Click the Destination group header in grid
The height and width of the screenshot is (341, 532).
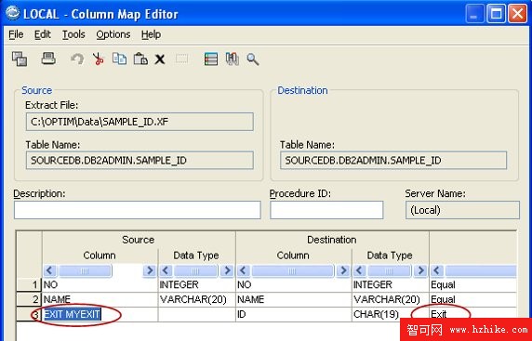tap(332, 240)
